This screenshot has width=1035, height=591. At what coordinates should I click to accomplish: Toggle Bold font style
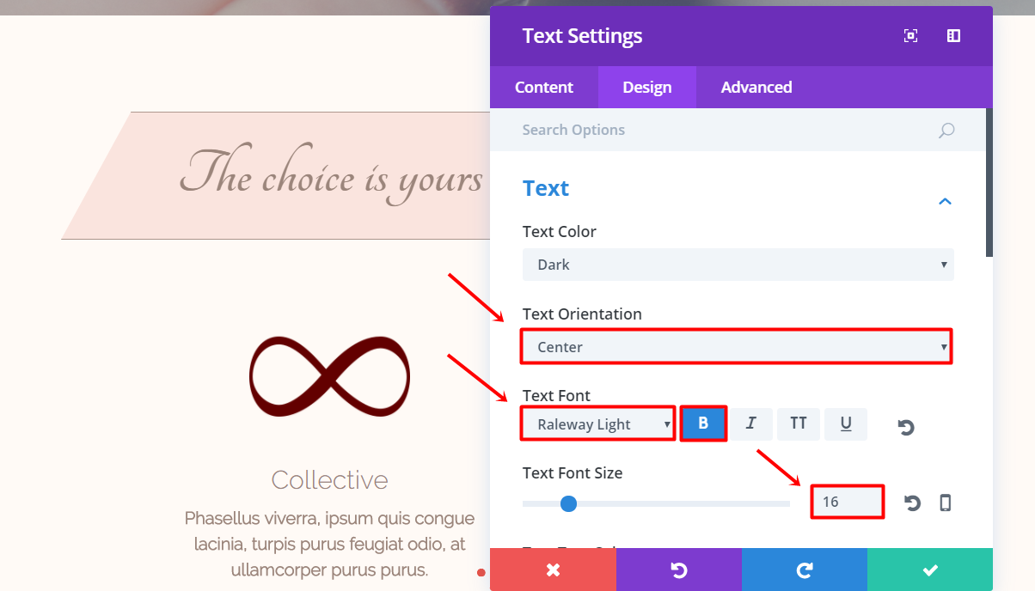click(703, 423)
